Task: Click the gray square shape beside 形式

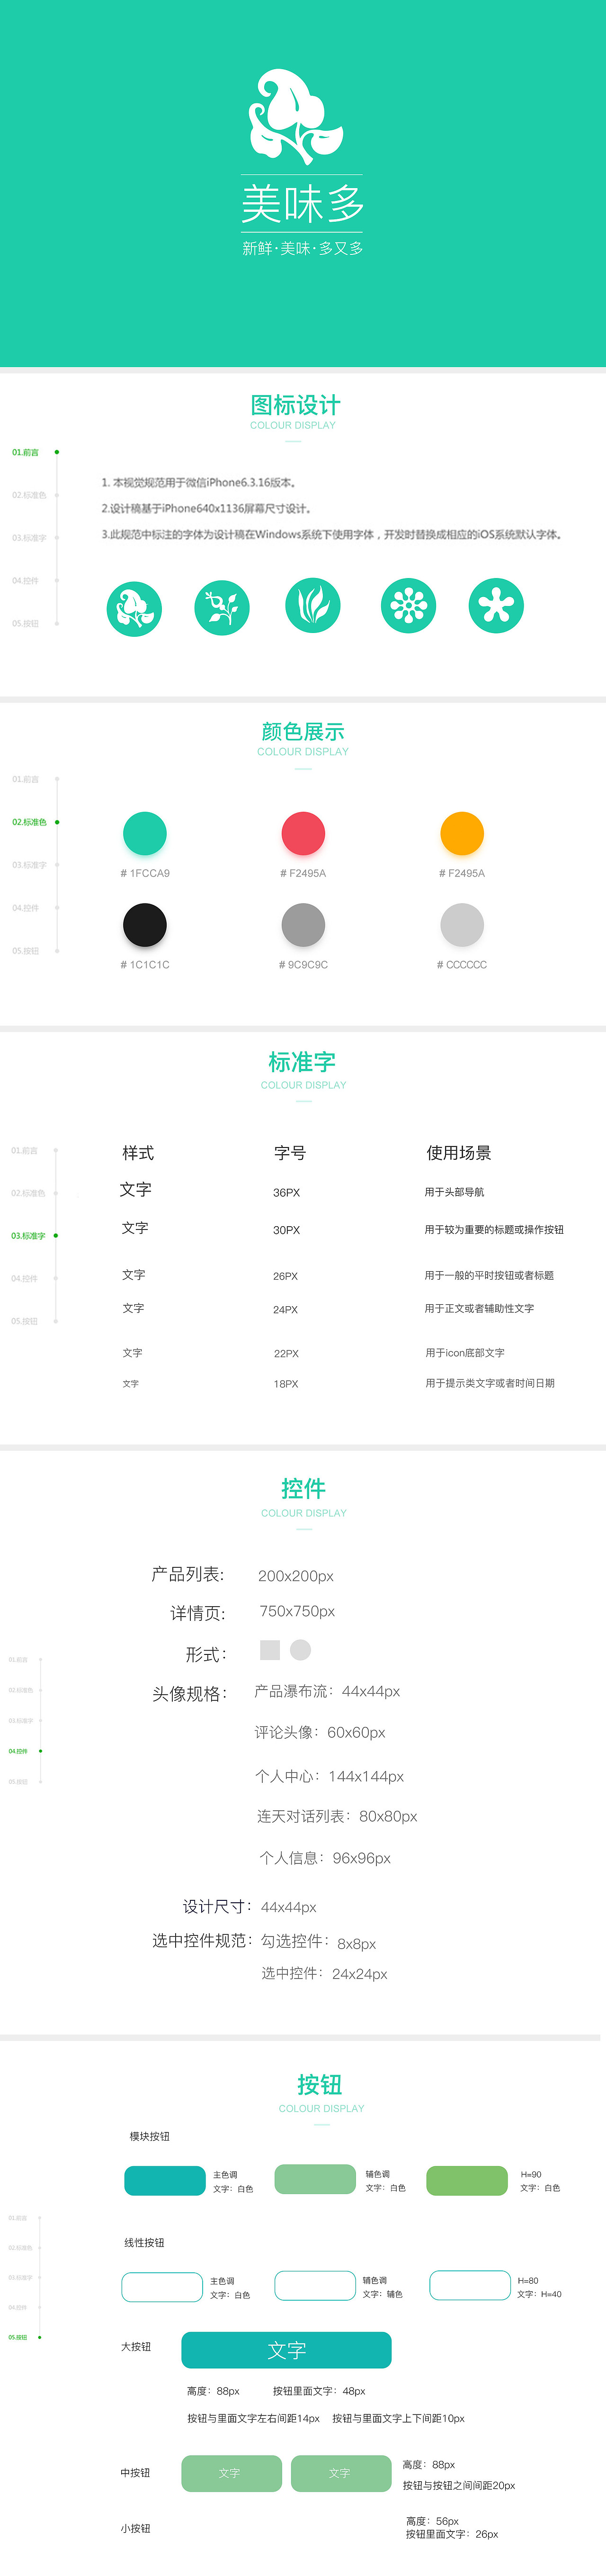Action: click(270, 1650)
